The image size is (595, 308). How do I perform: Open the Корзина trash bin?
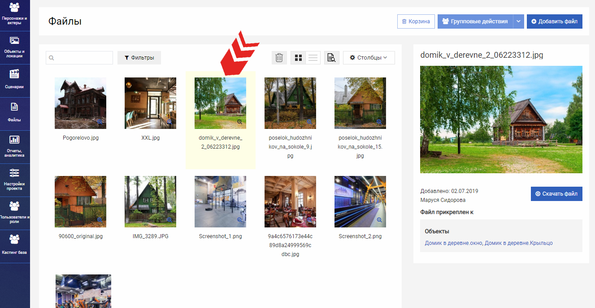pos(416,21)
